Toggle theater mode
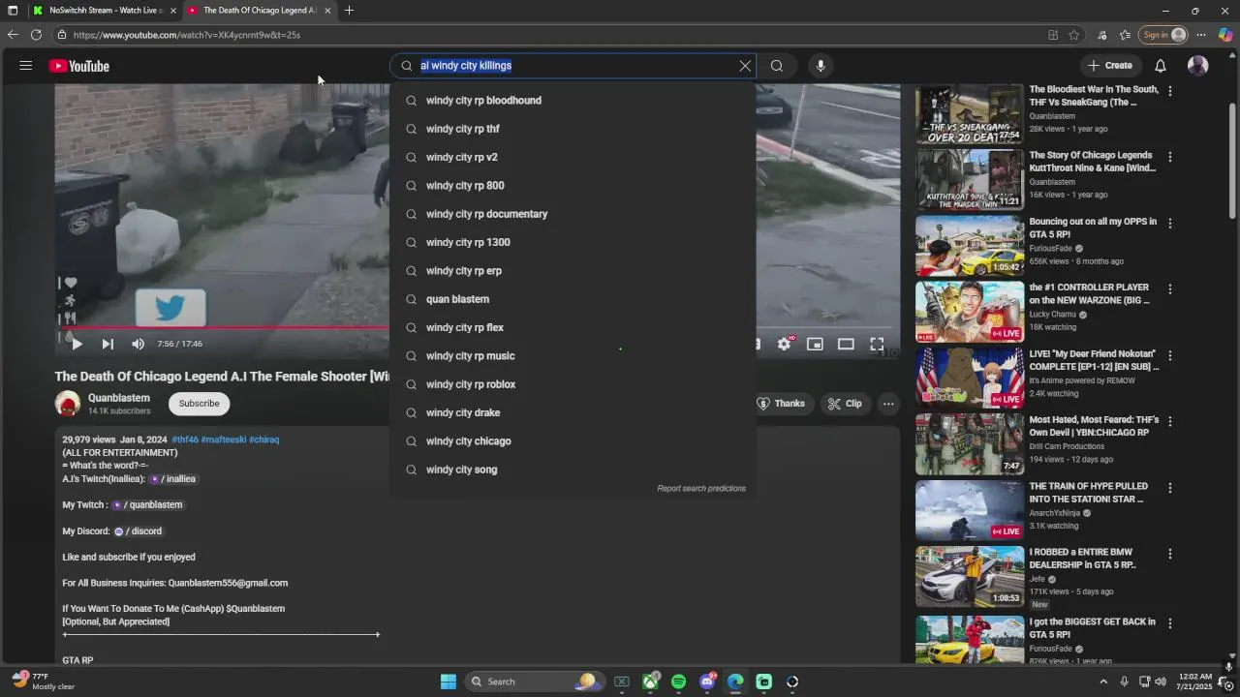 [846, 344]
